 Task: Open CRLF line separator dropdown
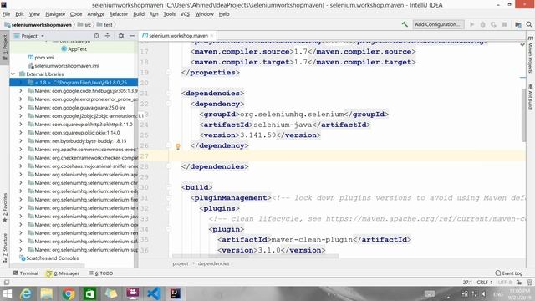coord(485,283)
